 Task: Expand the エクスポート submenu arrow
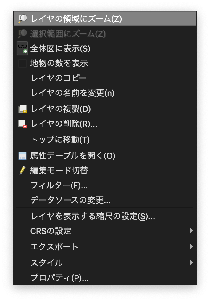click(x=191, y=246)
